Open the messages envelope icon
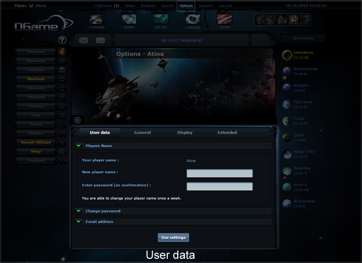This screenshot has height=263, width=362. click(x=83, y=40)
